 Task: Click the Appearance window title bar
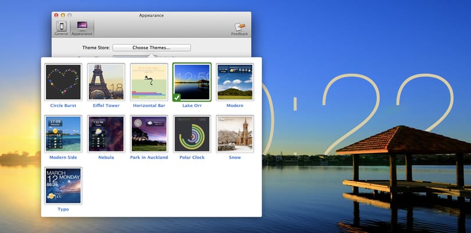coord(151,15)
